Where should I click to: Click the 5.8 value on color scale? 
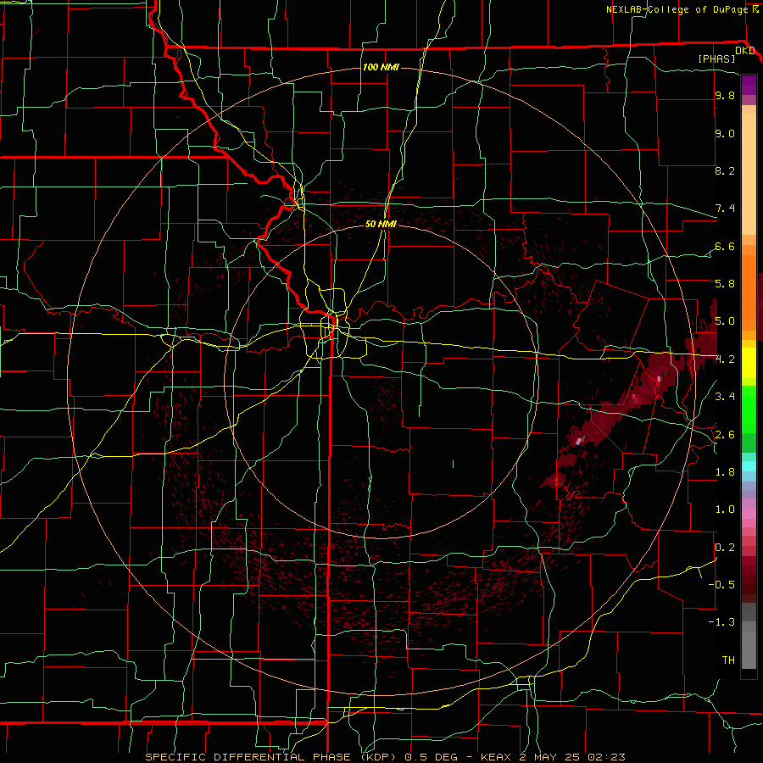725,284
